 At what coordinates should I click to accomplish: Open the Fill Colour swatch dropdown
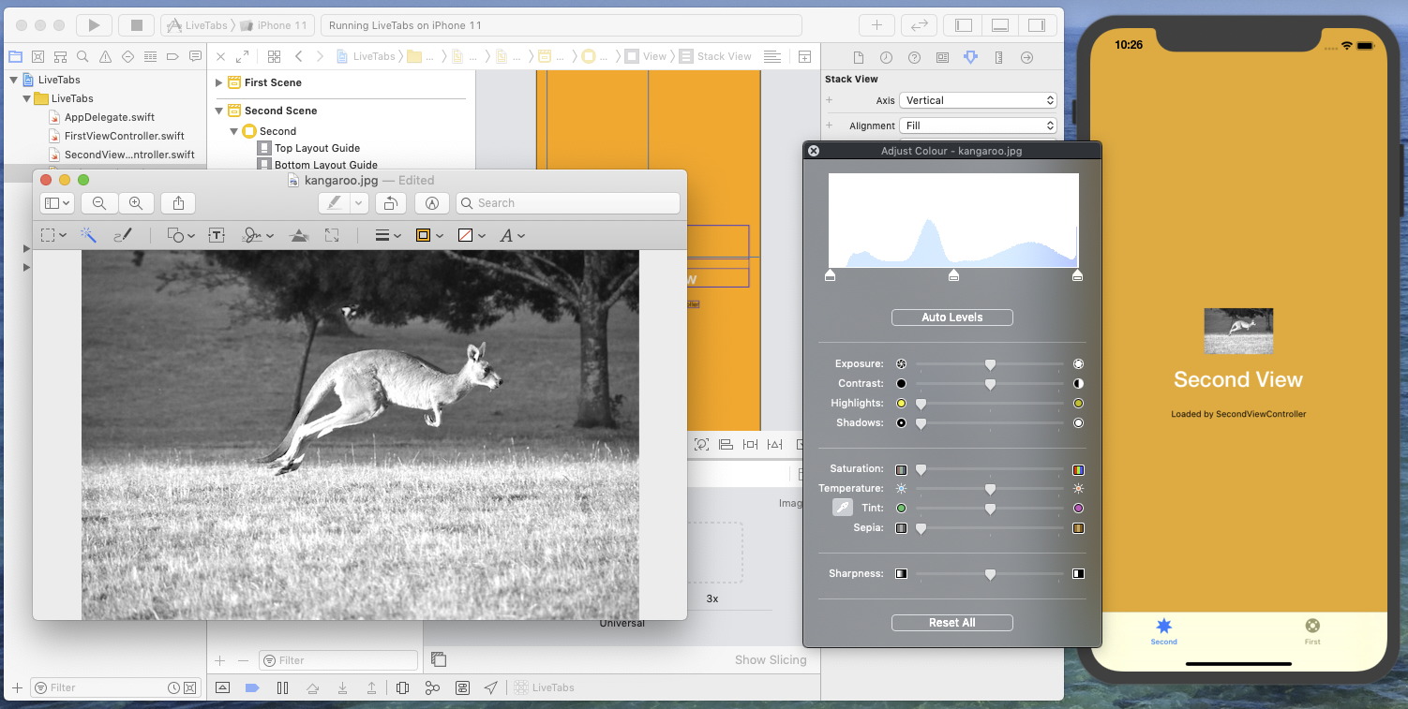pyautogui.click(x=470, y=235)
